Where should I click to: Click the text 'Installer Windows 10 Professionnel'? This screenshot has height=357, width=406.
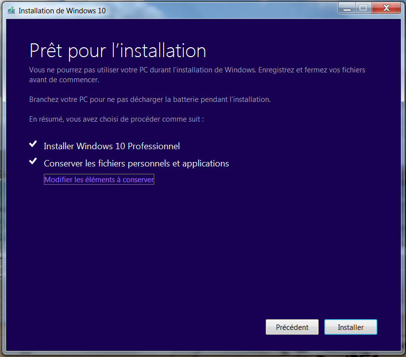[x=111, y=146]
